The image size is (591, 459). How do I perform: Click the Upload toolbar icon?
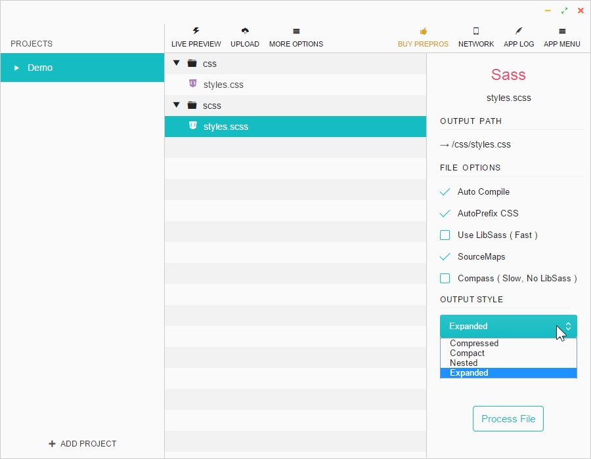pos(245,36)
